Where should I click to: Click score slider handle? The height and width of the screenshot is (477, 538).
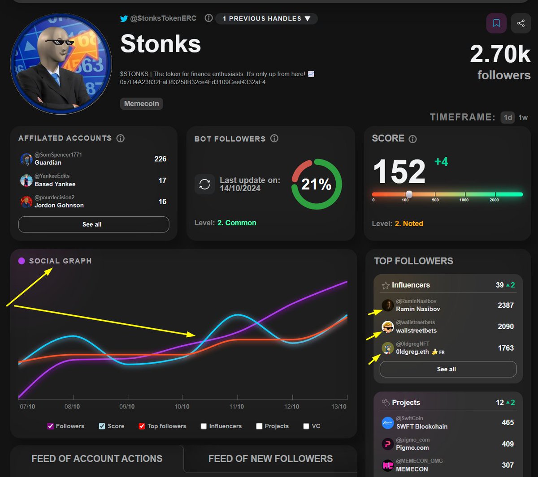click(x=409, y=194)
